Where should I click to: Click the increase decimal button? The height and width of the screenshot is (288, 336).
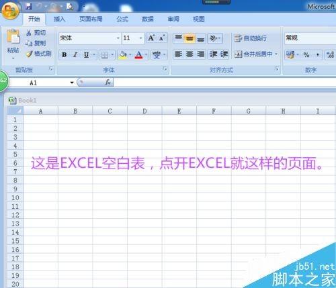click(331, 54)
